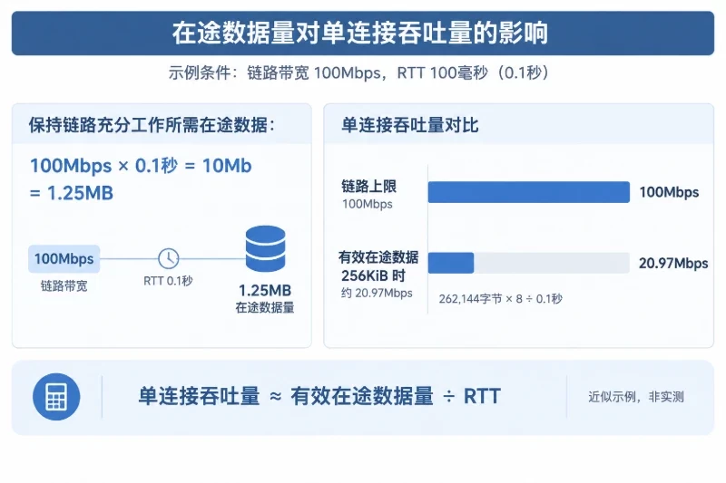726x483 pixels.
Task: Click the formula 100Mbps × 0.1秒 = 10Mb
Action: pyautogui.click(x=141, y=166)
